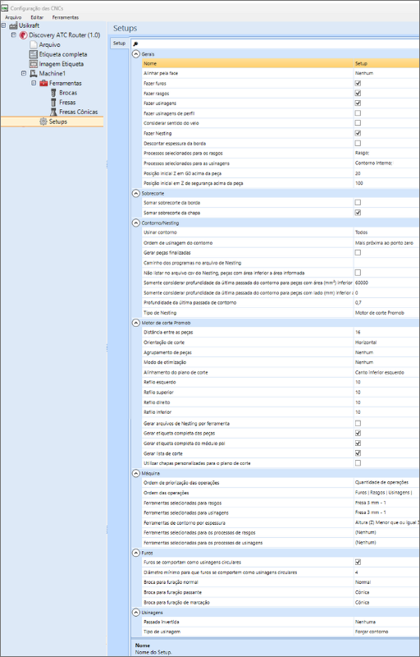Click Passada invertida value Nenhuma
This screenshot has width=420, height=657.
click(365, 623)
